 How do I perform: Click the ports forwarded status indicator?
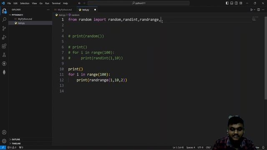coord(21,147)
